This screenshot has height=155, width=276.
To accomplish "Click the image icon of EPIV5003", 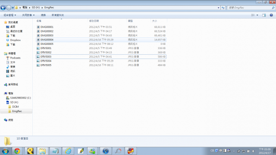I will click(38, 56).
